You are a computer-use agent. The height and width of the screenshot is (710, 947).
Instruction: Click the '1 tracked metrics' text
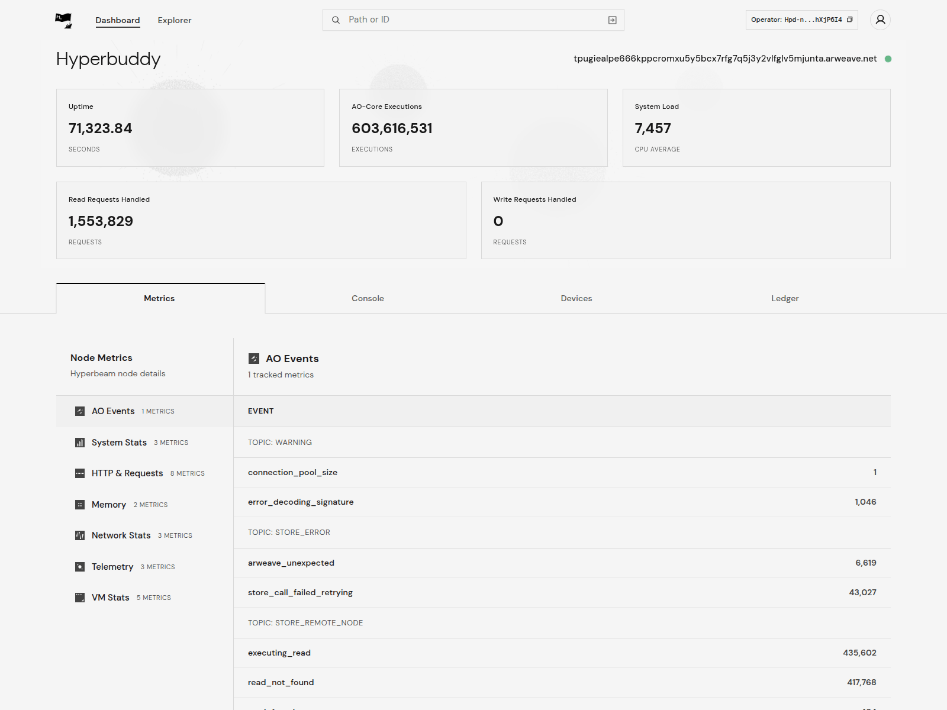coord(281,375)
